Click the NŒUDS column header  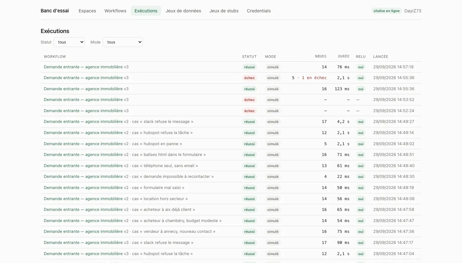[x=321, y=57]
